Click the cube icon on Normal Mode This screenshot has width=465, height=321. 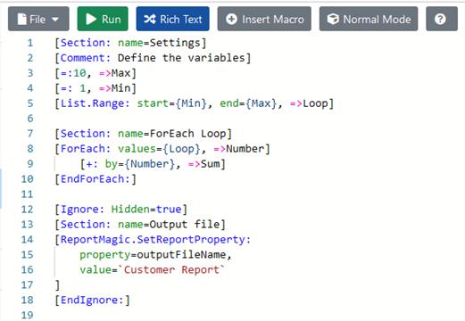[333, 20]
